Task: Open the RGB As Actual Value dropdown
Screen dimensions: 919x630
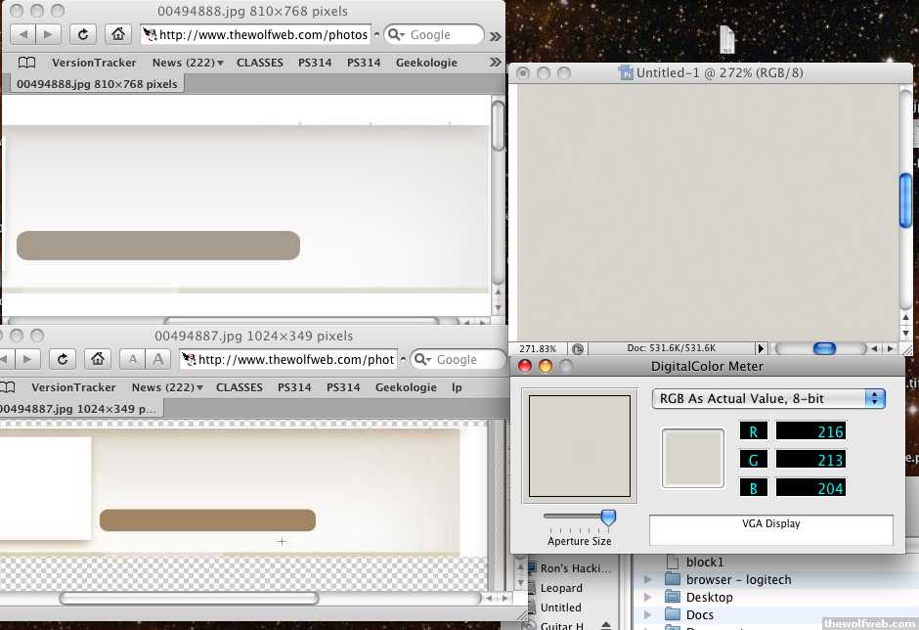Action: point(767,398)
